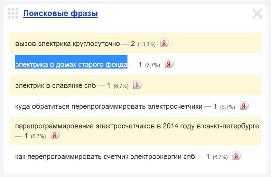Open Yandex icon for электрик в славянке спб
The height and width of the screenshot is (177, 271).
tap(137, 85)
